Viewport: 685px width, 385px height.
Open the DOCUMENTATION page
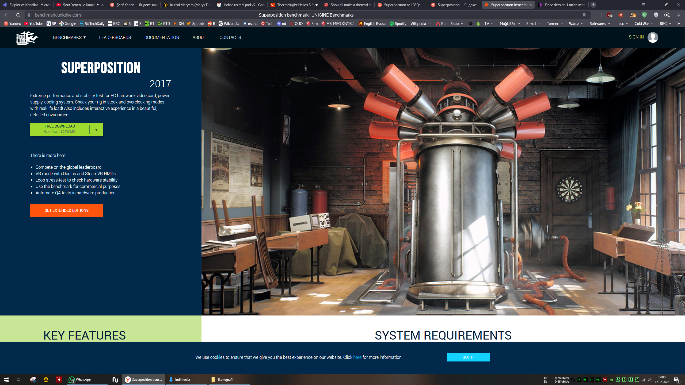[162, 37]
